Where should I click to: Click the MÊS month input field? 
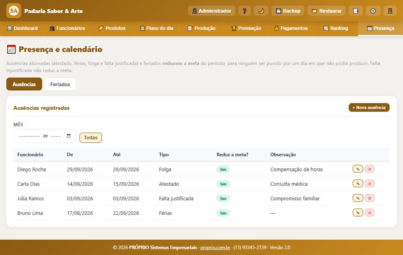coord(45,136)
